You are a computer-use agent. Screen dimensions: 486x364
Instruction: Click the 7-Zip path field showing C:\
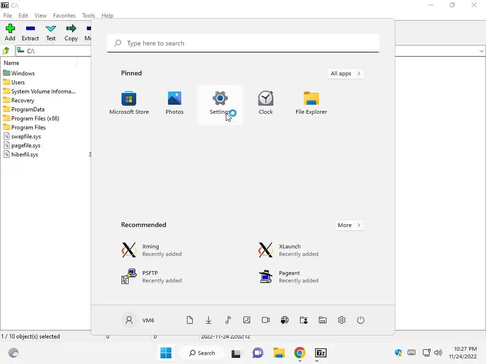[53, 51]
